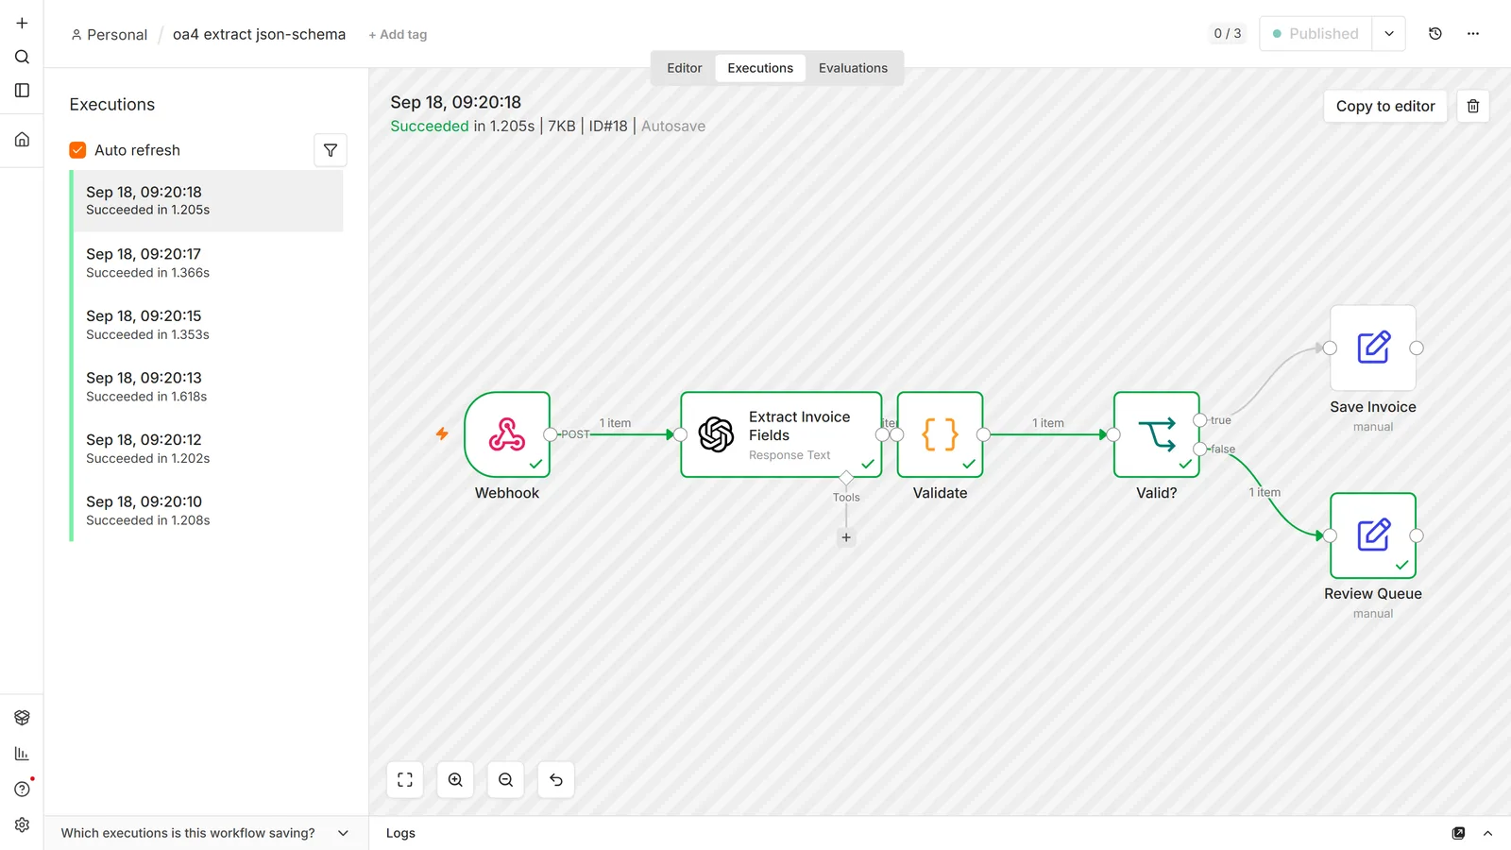Open the Sep 18, 09:20:13 execution

click(x=208, y=386)
